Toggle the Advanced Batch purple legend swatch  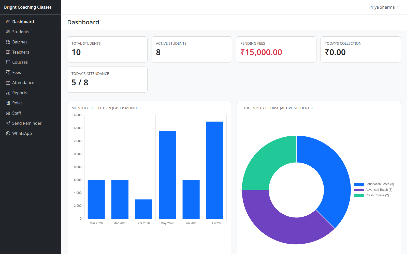tap(359, 190)
